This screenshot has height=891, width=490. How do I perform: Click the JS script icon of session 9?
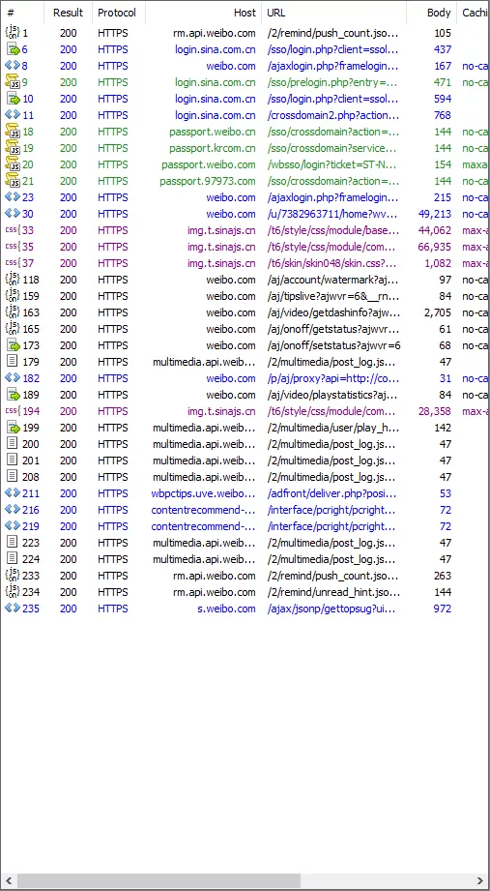(x=12, y=82)
